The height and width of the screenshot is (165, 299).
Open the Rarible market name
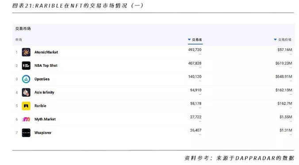pos(40,106)
